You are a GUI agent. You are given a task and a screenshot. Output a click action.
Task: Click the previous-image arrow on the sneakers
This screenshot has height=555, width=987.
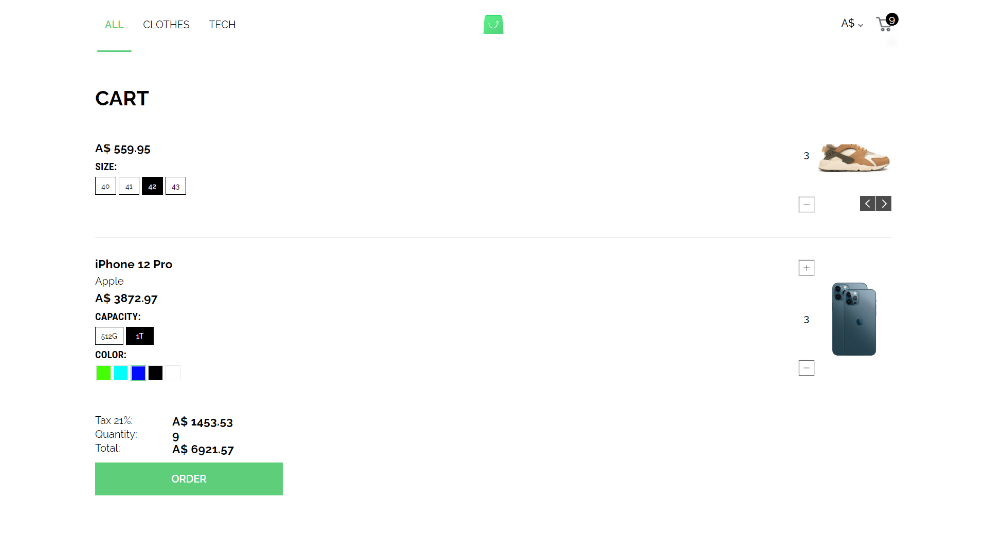[x=867, y=203]
